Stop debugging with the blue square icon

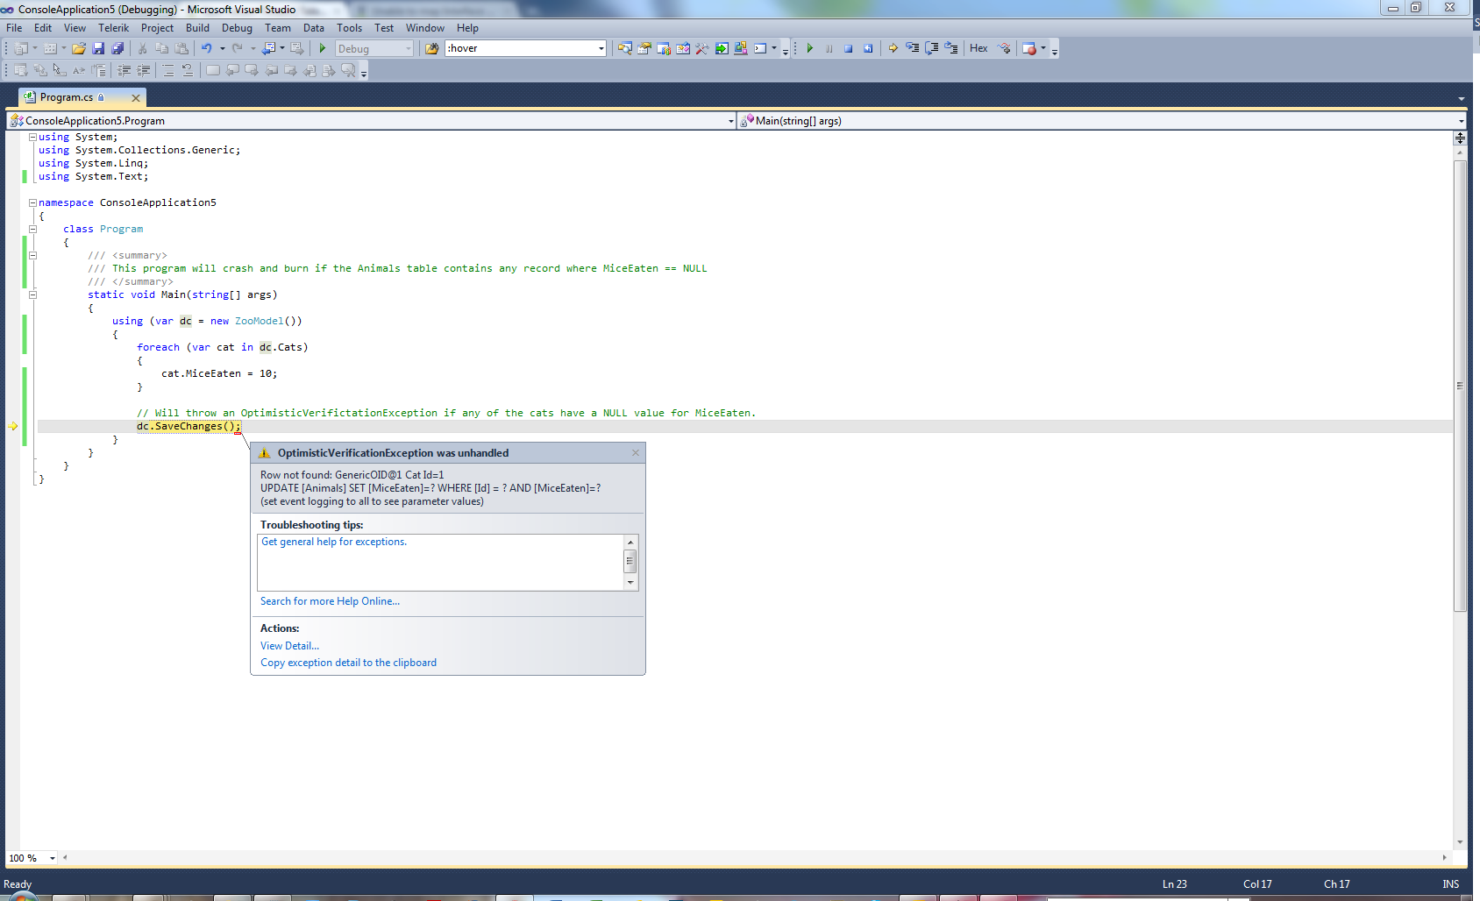849,48
